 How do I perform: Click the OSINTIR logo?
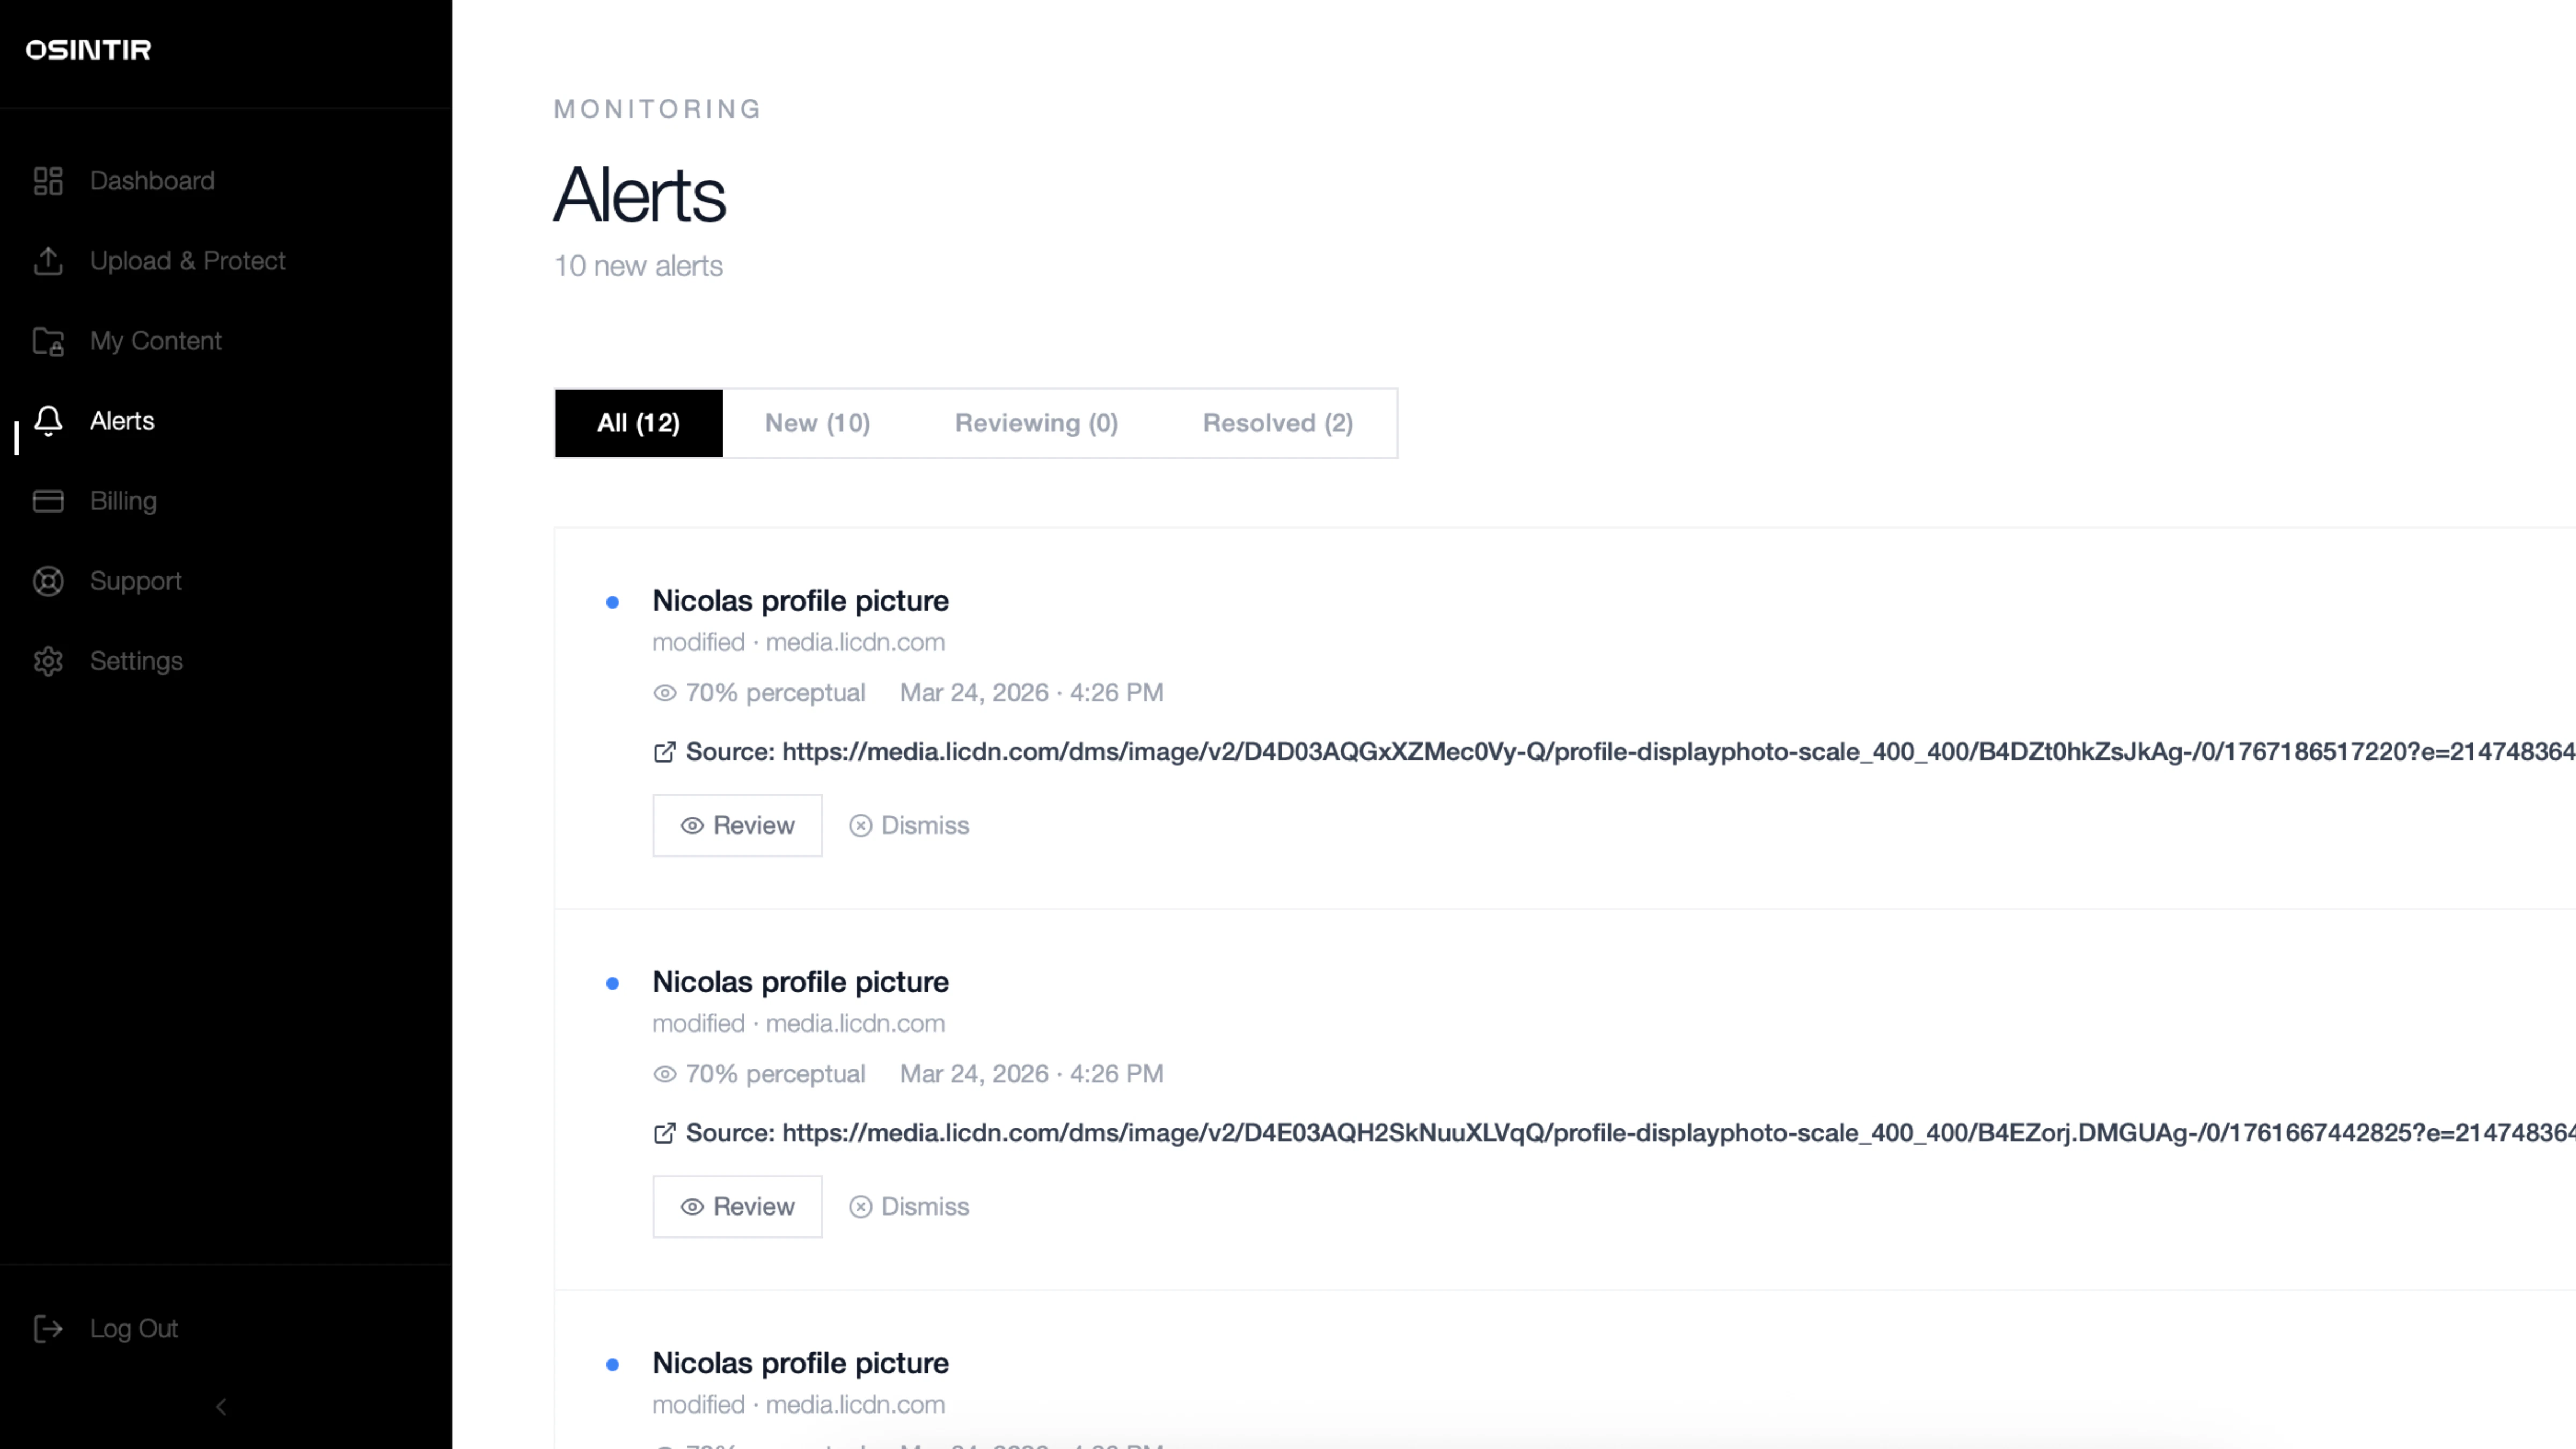(88, 50)
